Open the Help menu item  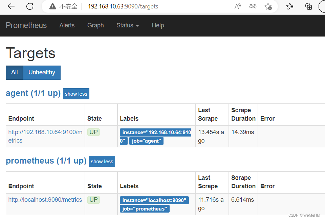[158, 25]
